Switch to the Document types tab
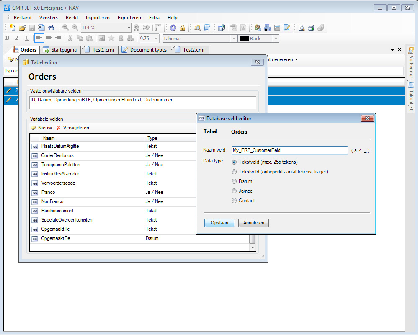Screen dimensions: 418x335 pos(145,50)
